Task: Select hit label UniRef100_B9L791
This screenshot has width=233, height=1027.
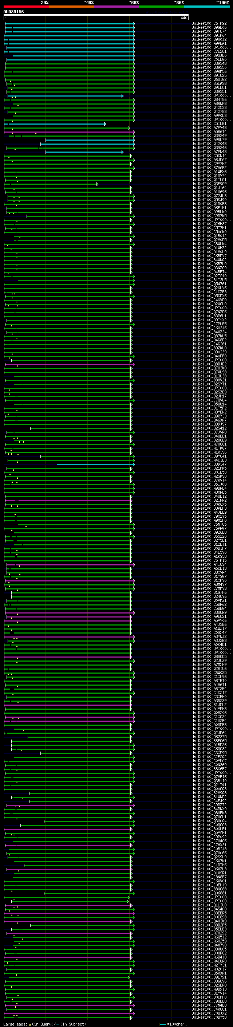Action: 209,977
